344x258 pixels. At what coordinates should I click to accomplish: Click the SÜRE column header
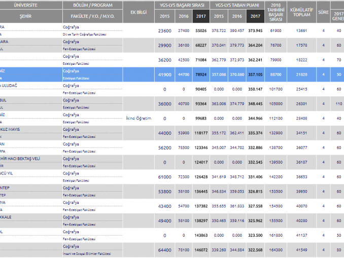coord(323,11)
